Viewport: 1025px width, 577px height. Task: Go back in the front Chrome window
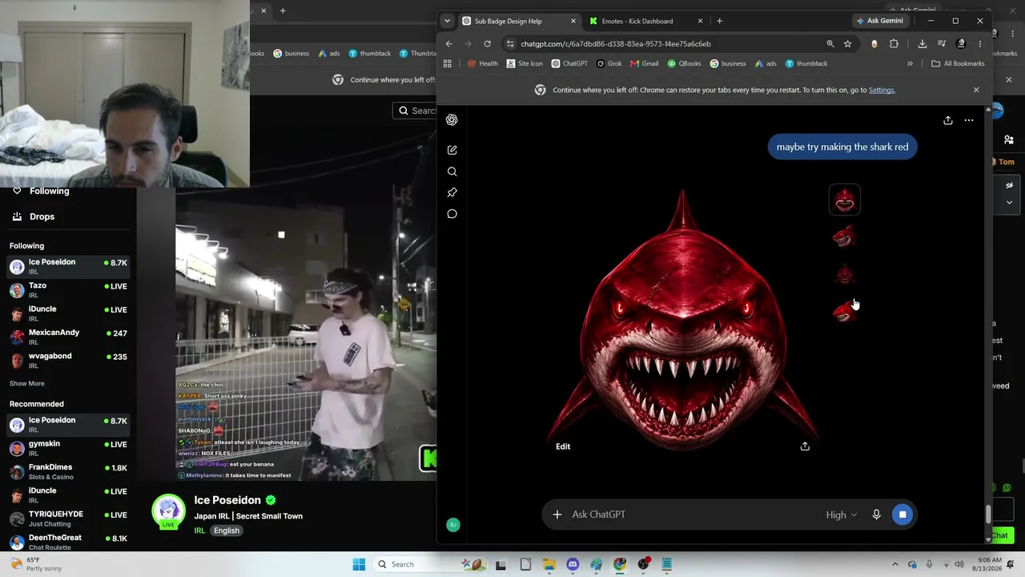(448, 44)
